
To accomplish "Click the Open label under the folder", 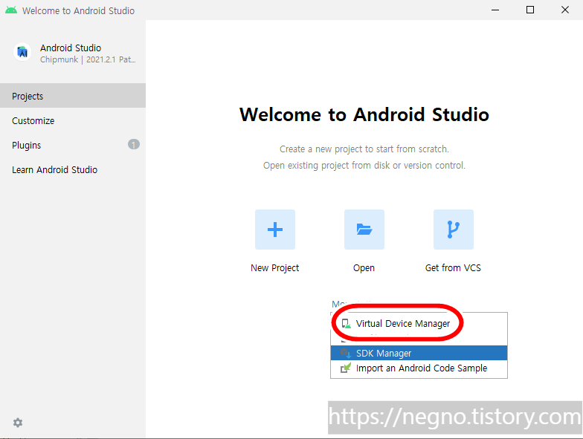I will click(364, 267).
